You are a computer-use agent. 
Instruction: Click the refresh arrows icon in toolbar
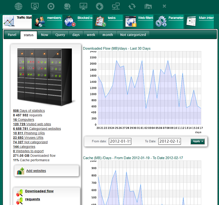coord(132,7)
